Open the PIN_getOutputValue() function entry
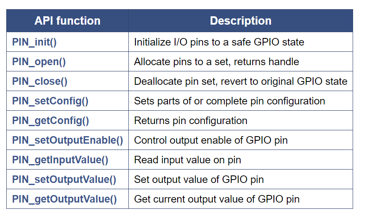This screenshot has width=366, height=213. 65,199
